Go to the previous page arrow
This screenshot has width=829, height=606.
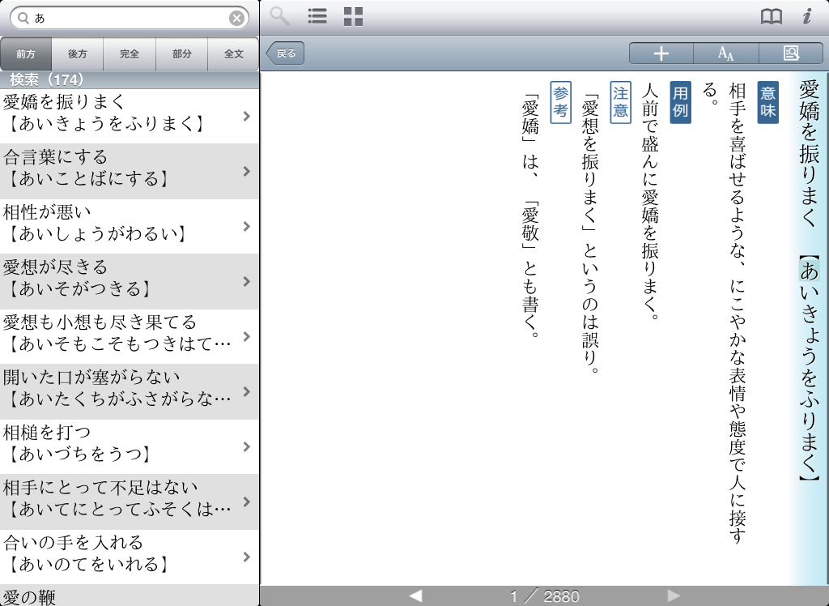415,596
